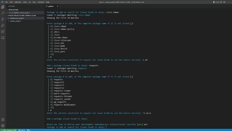Viewport: 232px width, 131px height.
Task: Open the Go menu
Action: [30, 2]
